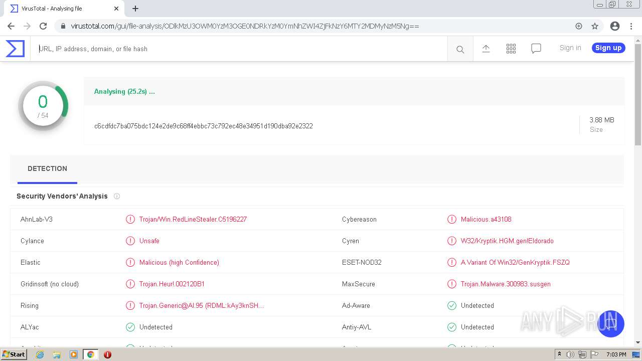Click Trojan.Malware.300983.susgen result
Image resolution: width=642 pixels, height=361 pixels.
506,284
